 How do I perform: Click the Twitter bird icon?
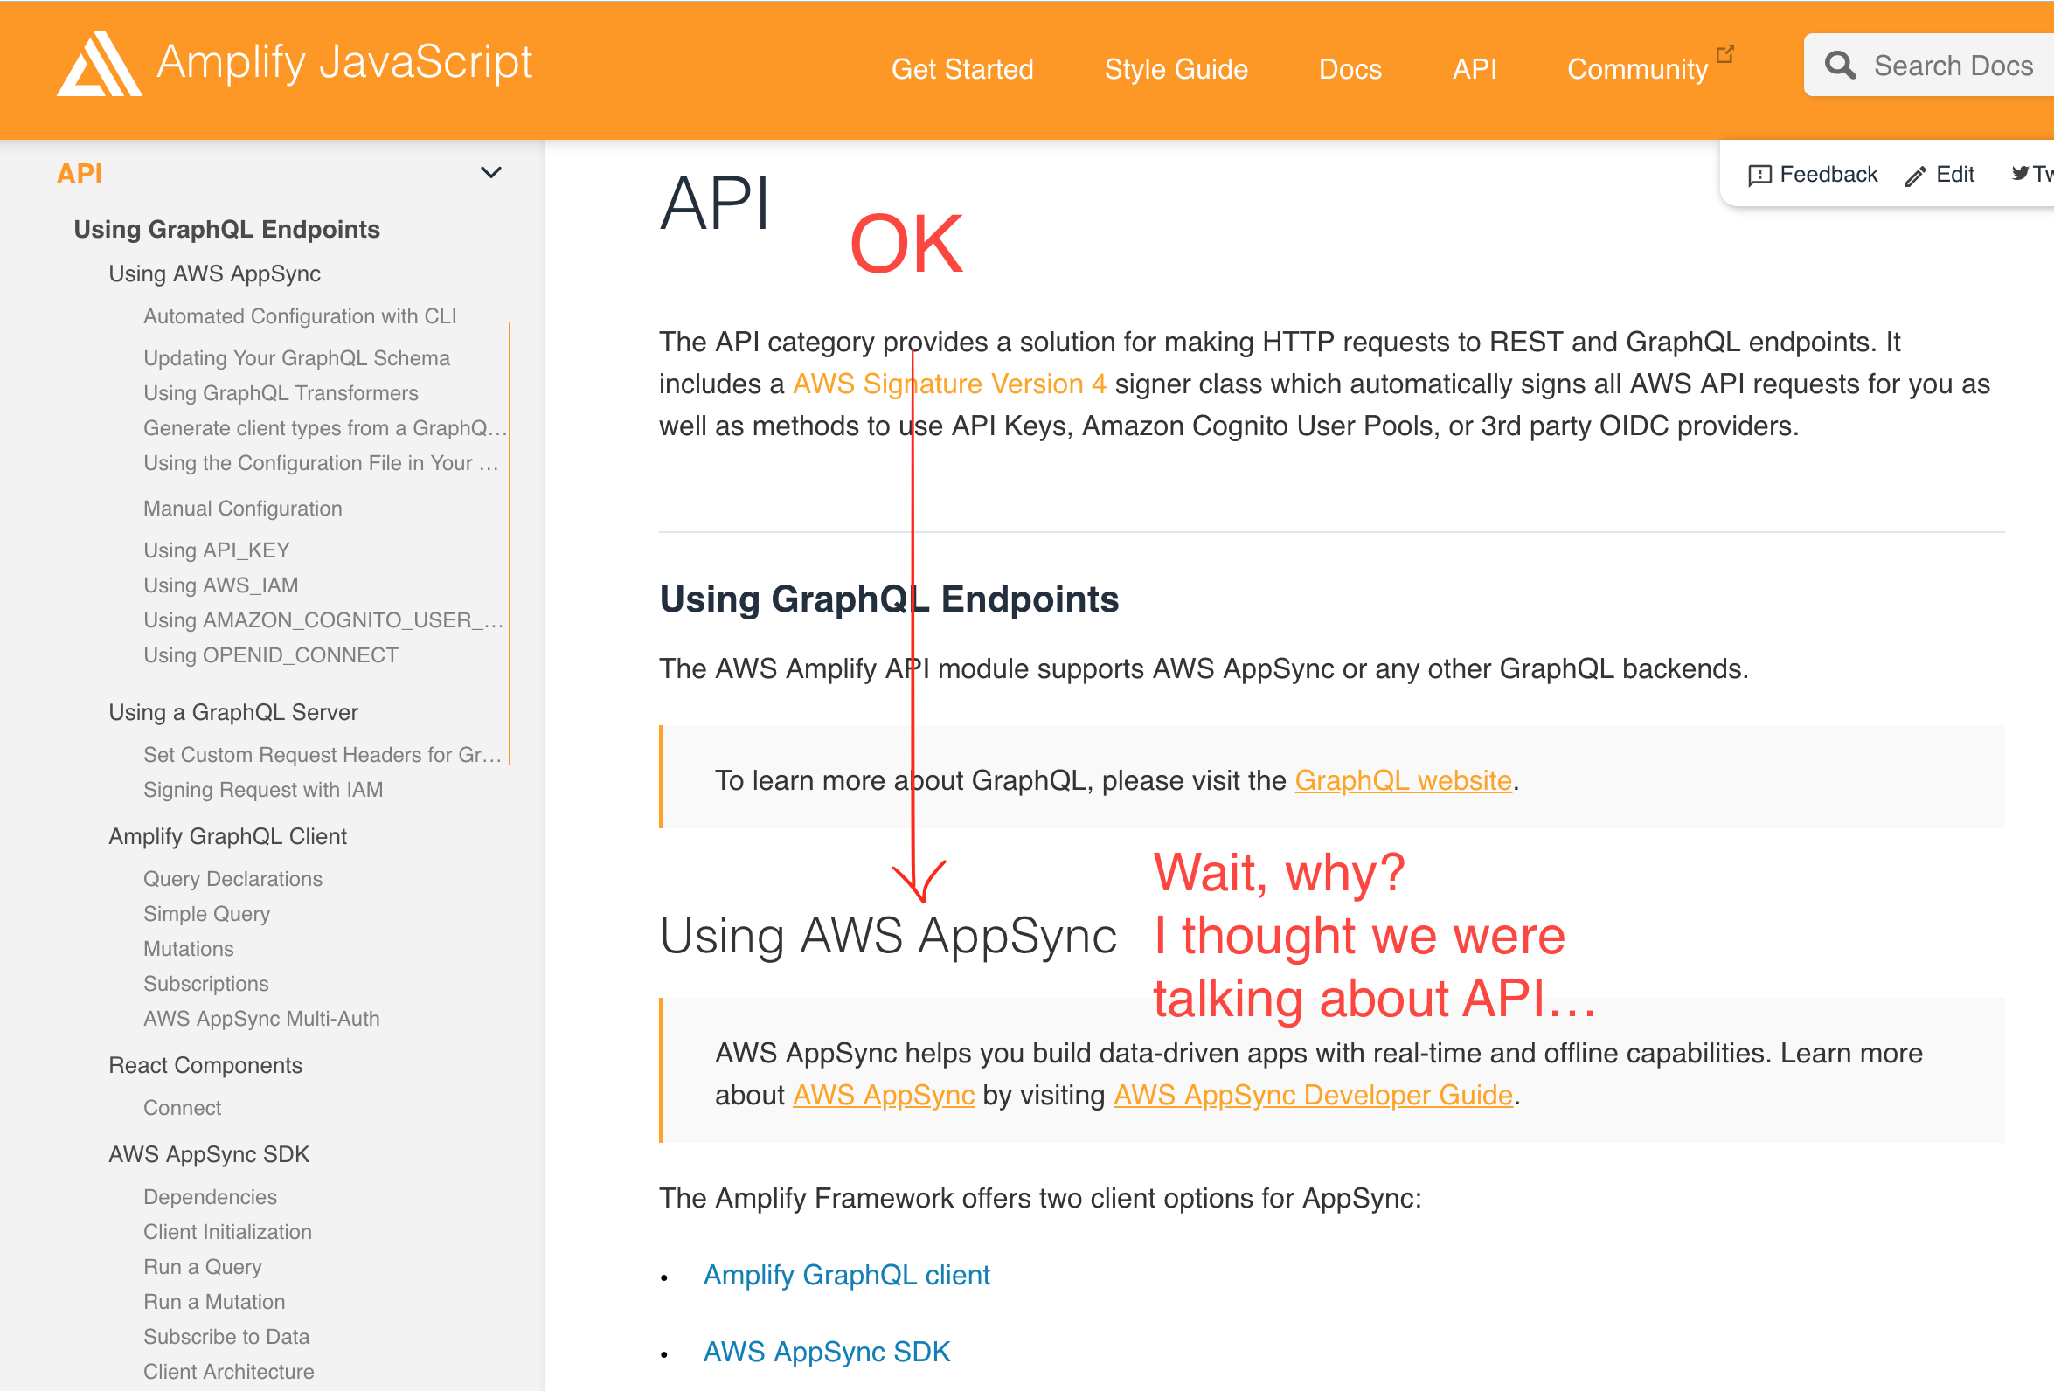tap(2020, 173)
